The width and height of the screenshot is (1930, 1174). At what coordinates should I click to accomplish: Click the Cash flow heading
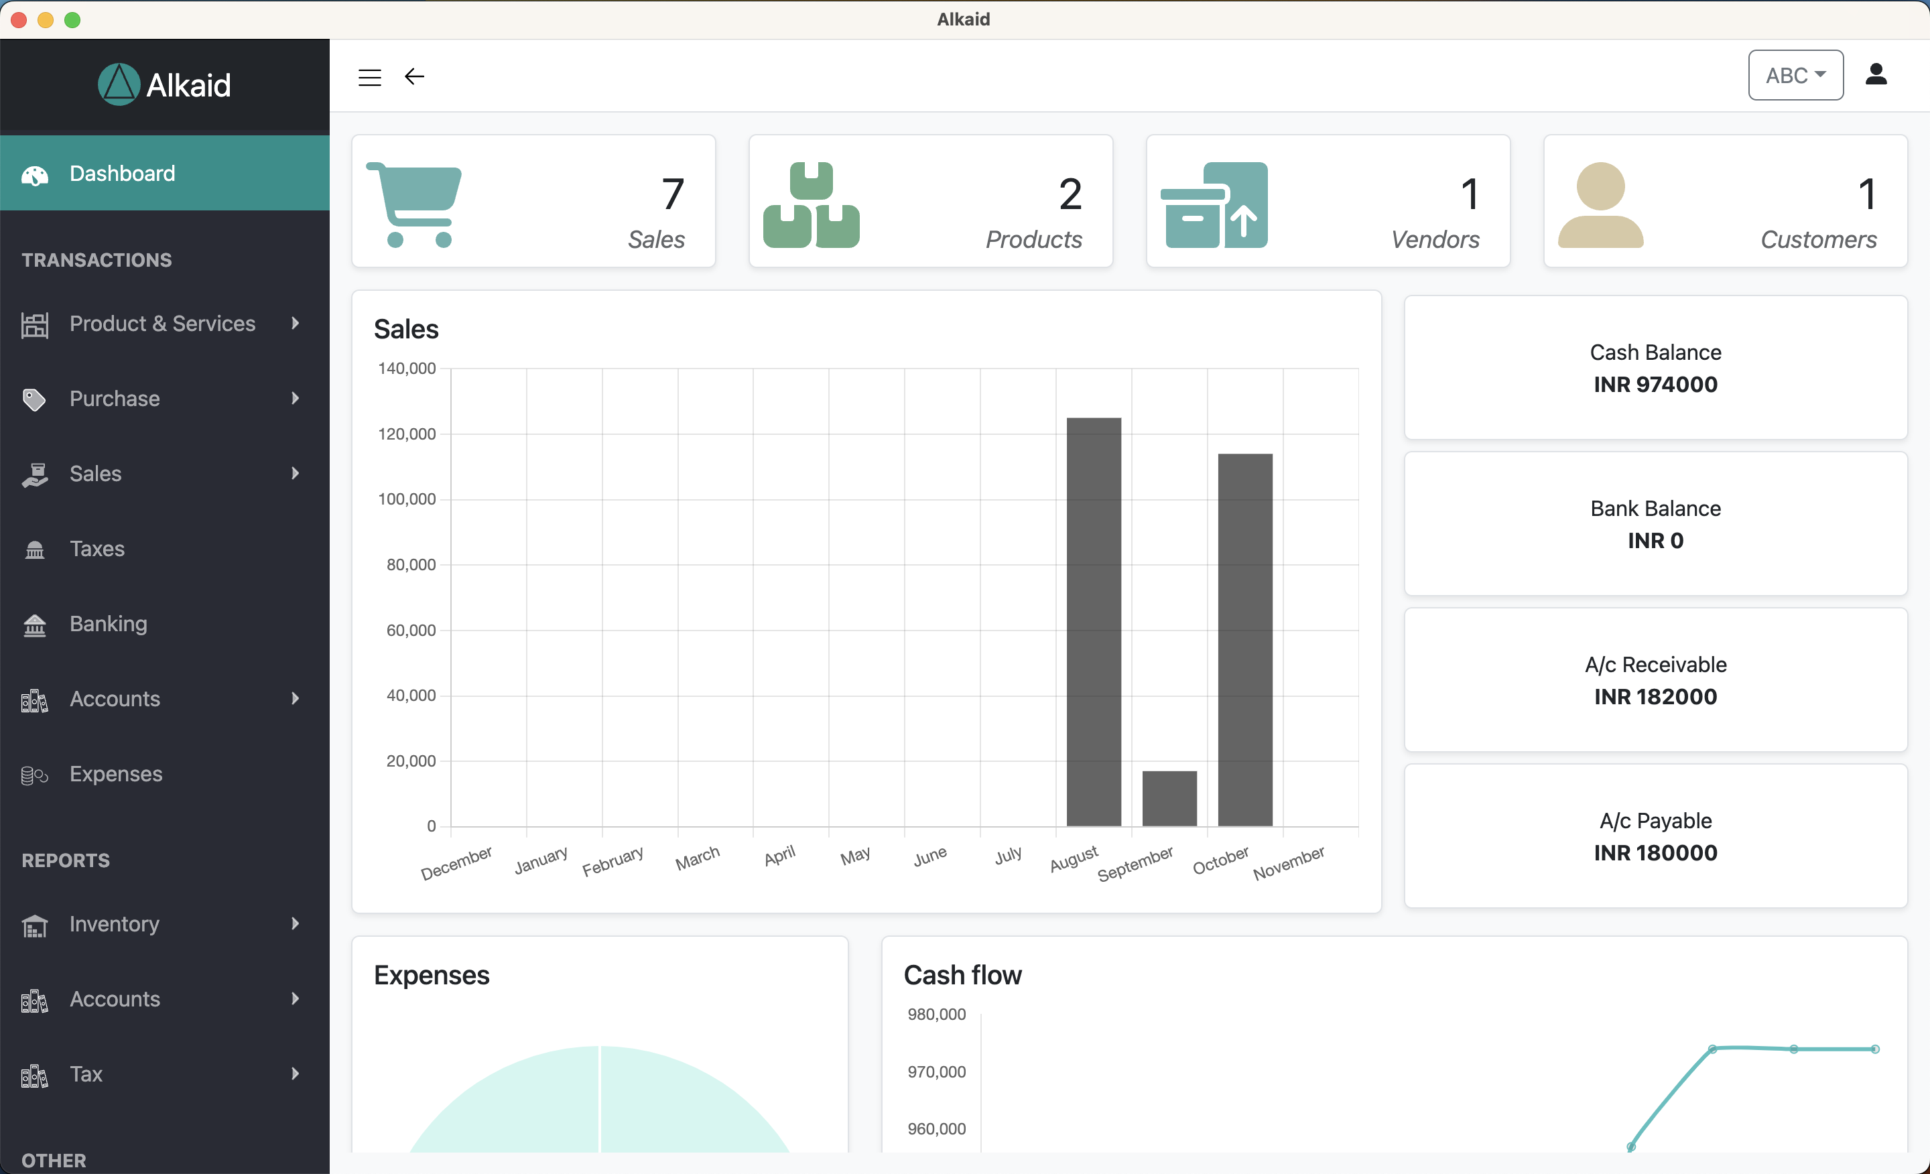click(x=962, y=975)
